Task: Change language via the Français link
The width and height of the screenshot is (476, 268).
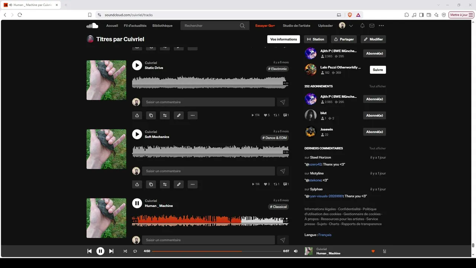Action: [x=325, y=235]
